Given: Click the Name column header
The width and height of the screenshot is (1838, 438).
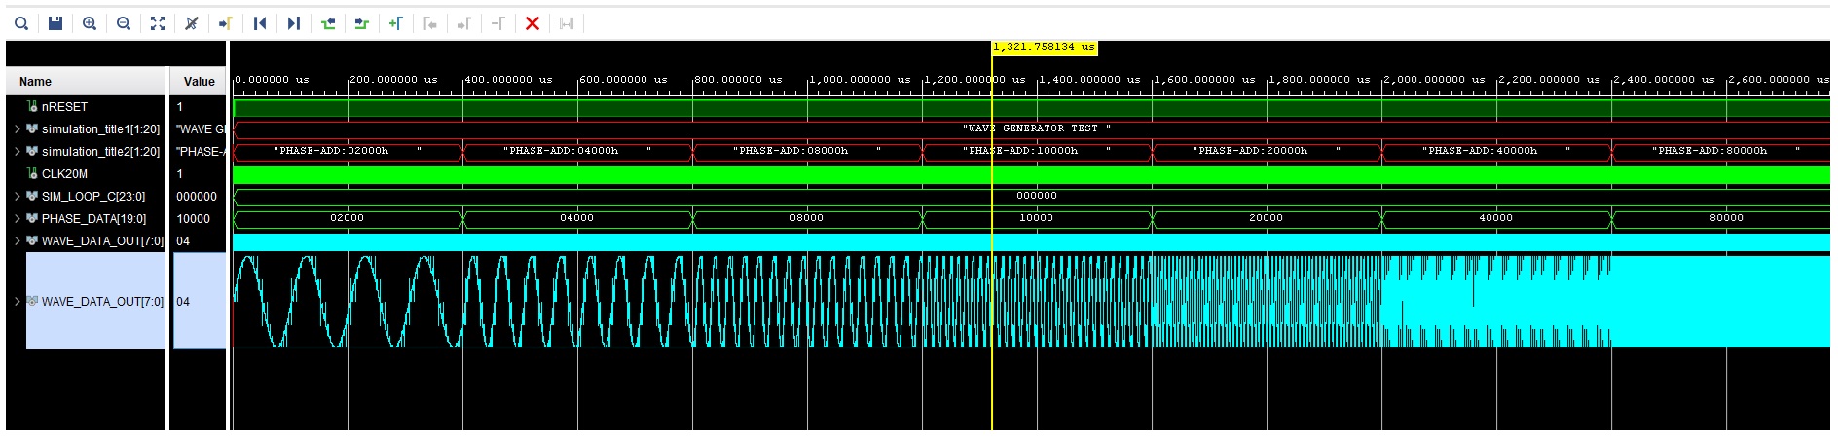Looking at the screenshot, I should click(x=36, y=82).
